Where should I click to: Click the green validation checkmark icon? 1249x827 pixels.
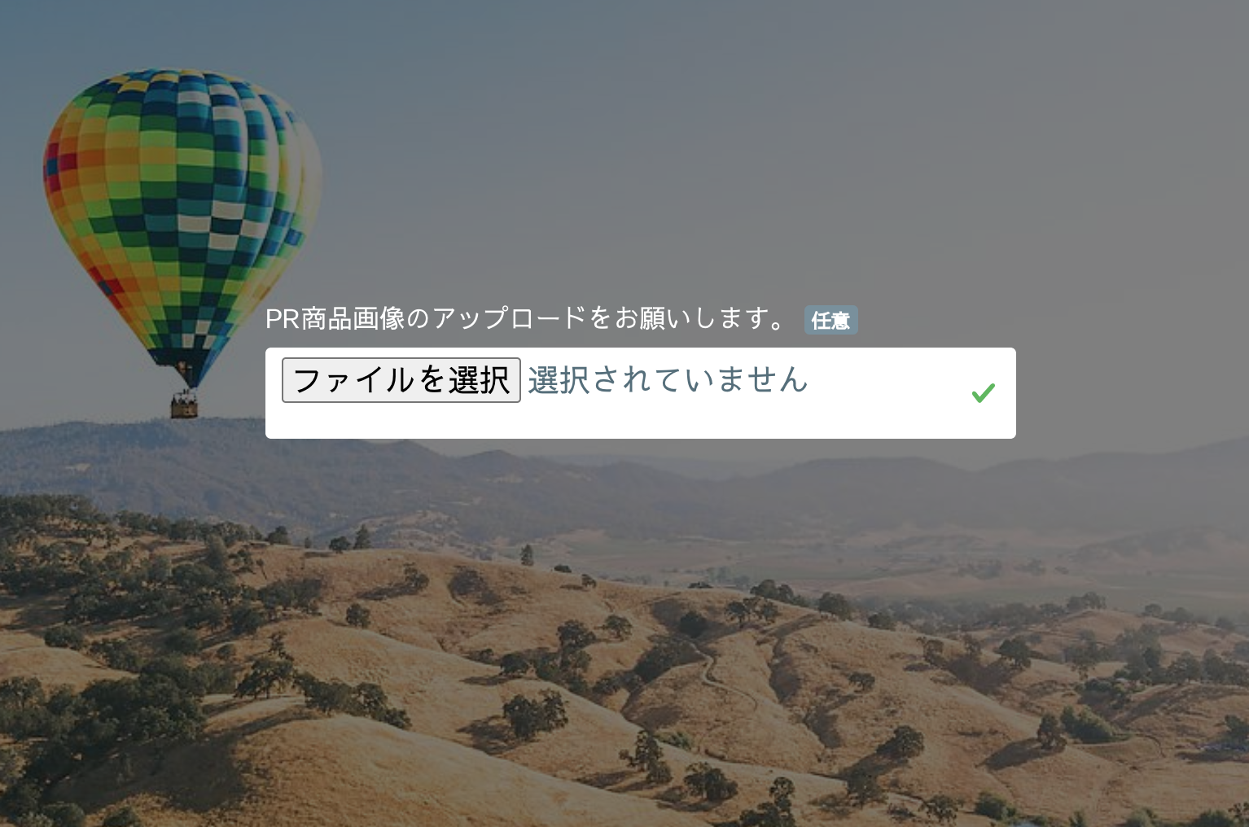tap(983, 393)
